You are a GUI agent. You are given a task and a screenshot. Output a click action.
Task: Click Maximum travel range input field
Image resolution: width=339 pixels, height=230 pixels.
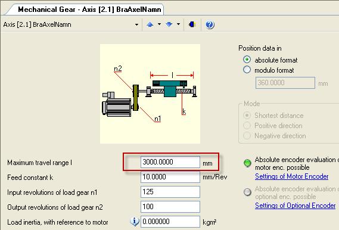coord(170,162)
